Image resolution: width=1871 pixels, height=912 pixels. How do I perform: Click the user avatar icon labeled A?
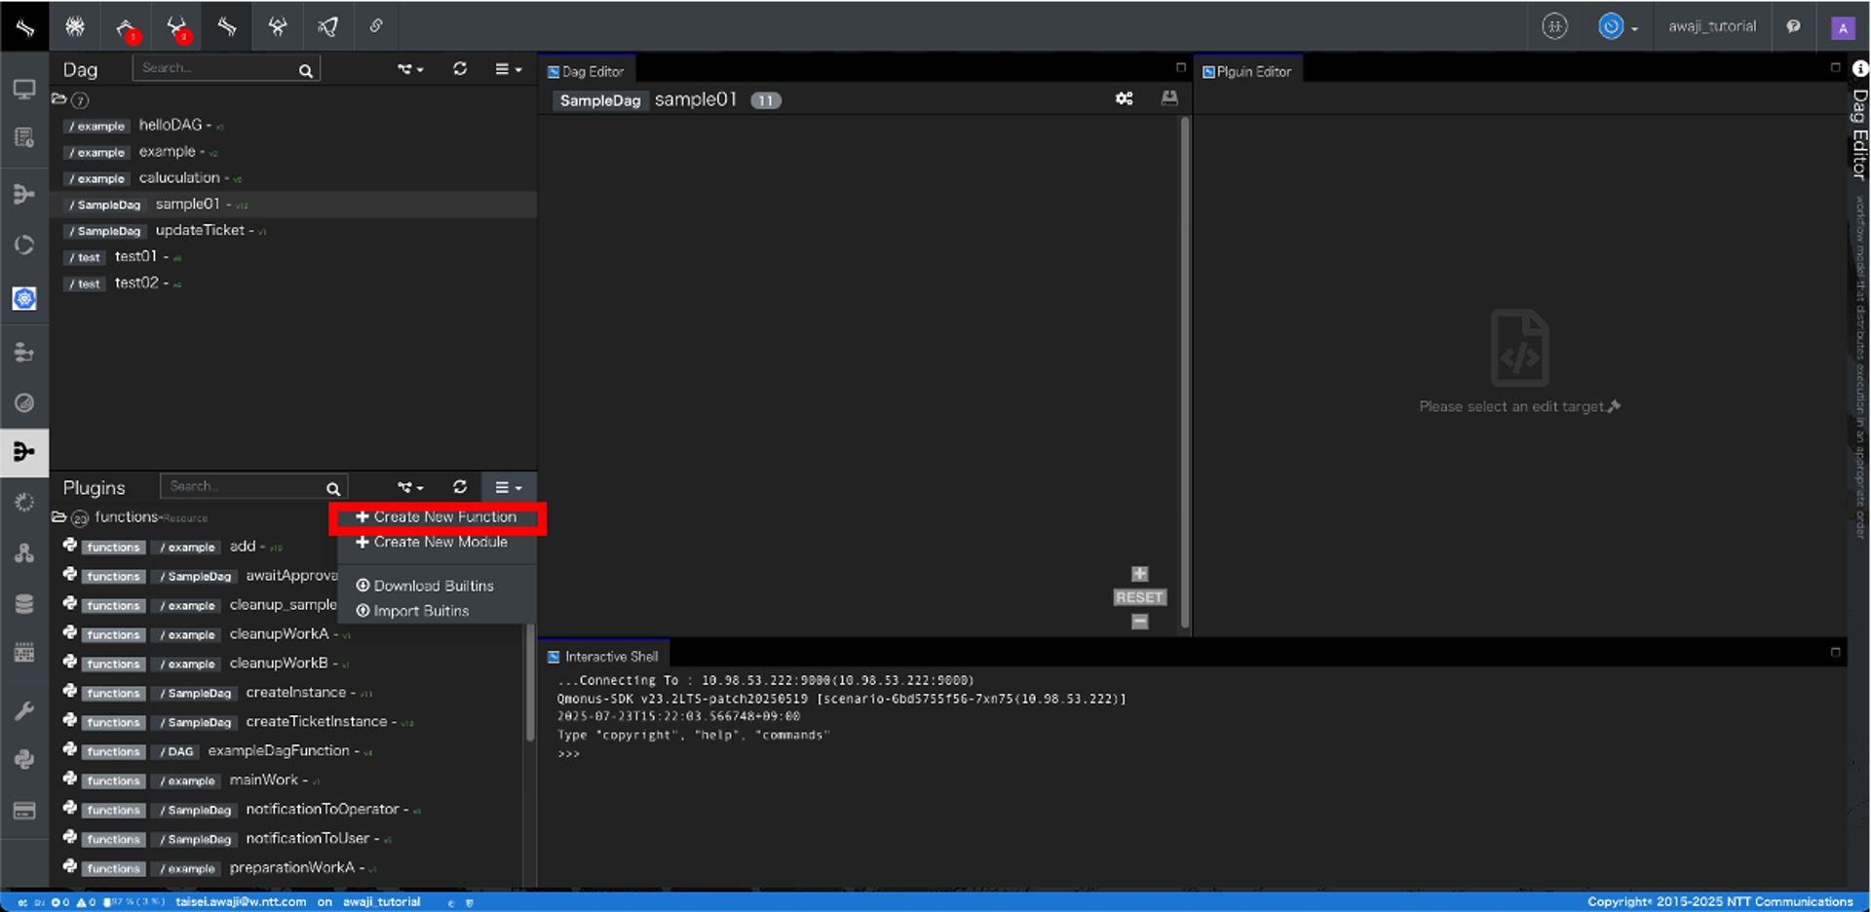1842,28
